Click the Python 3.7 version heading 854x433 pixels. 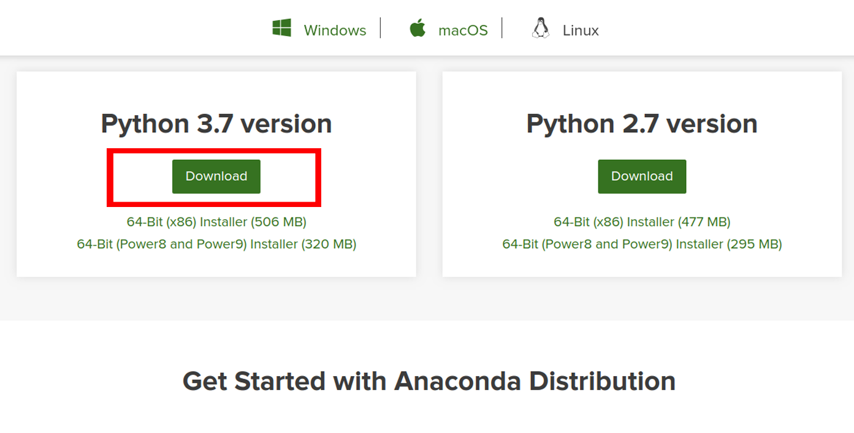(216, 124)
